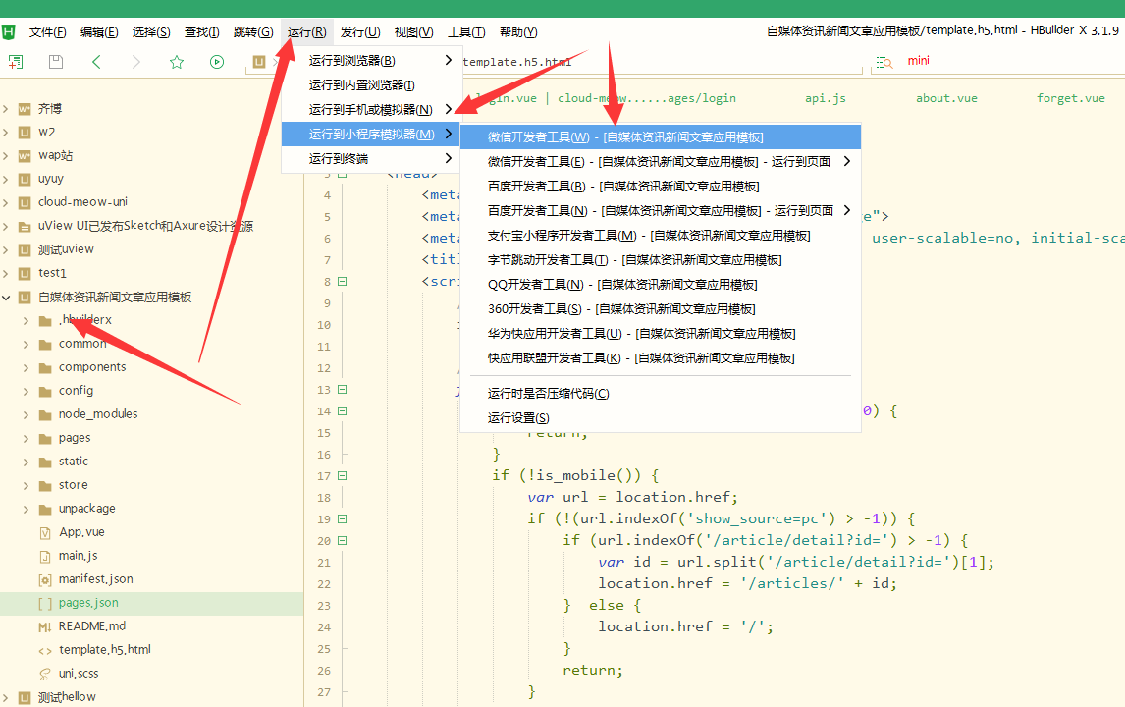This screenshot has height=707, width=1125.
Task: Switch to about.vue tab
Action: tap(946, 98)
